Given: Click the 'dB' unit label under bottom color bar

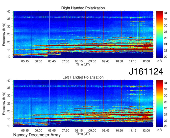Looking at the screenshot, I should coord(159,130).
